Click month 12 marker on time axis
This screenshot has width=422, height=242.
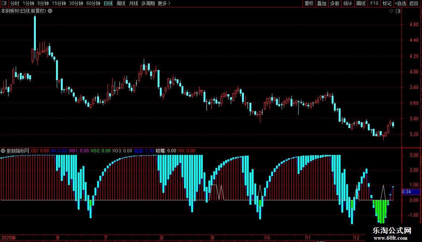(357, 238)
